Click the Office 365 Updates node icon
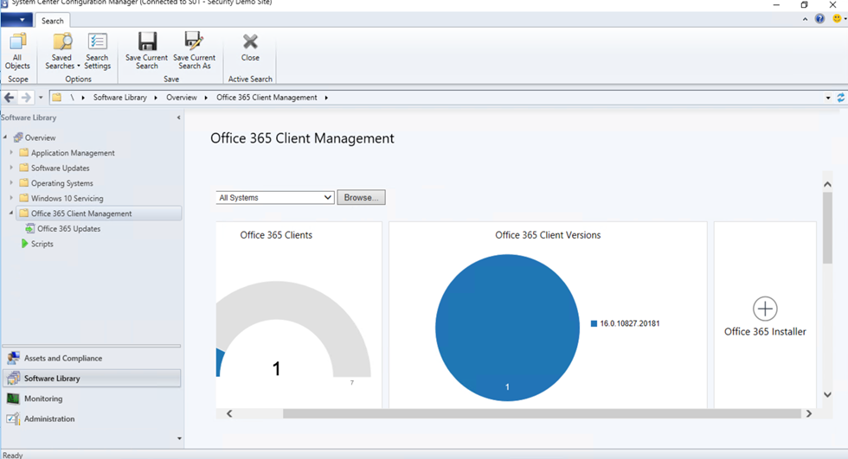 pyautogui.click(x=29, y=229)
